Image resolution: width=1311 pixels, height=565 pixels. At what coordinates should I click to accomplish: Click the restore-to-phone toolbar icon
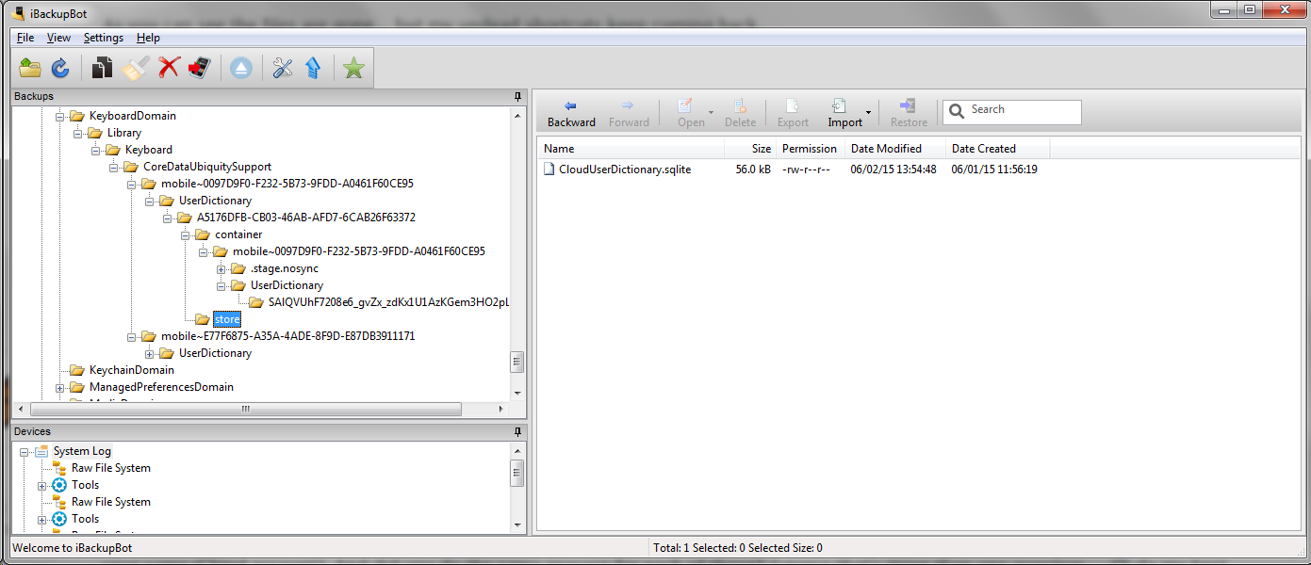click(x=199, y=68)
